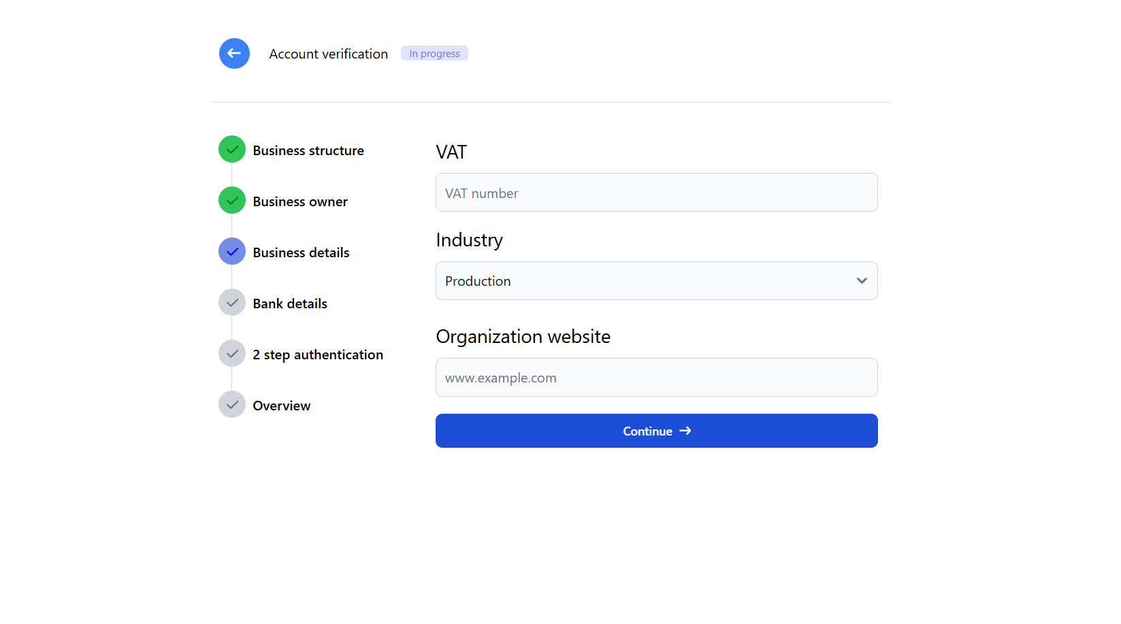Click the Business structure green checkmark icon
Screen dimensions: 1121x624
pos(232,149)
